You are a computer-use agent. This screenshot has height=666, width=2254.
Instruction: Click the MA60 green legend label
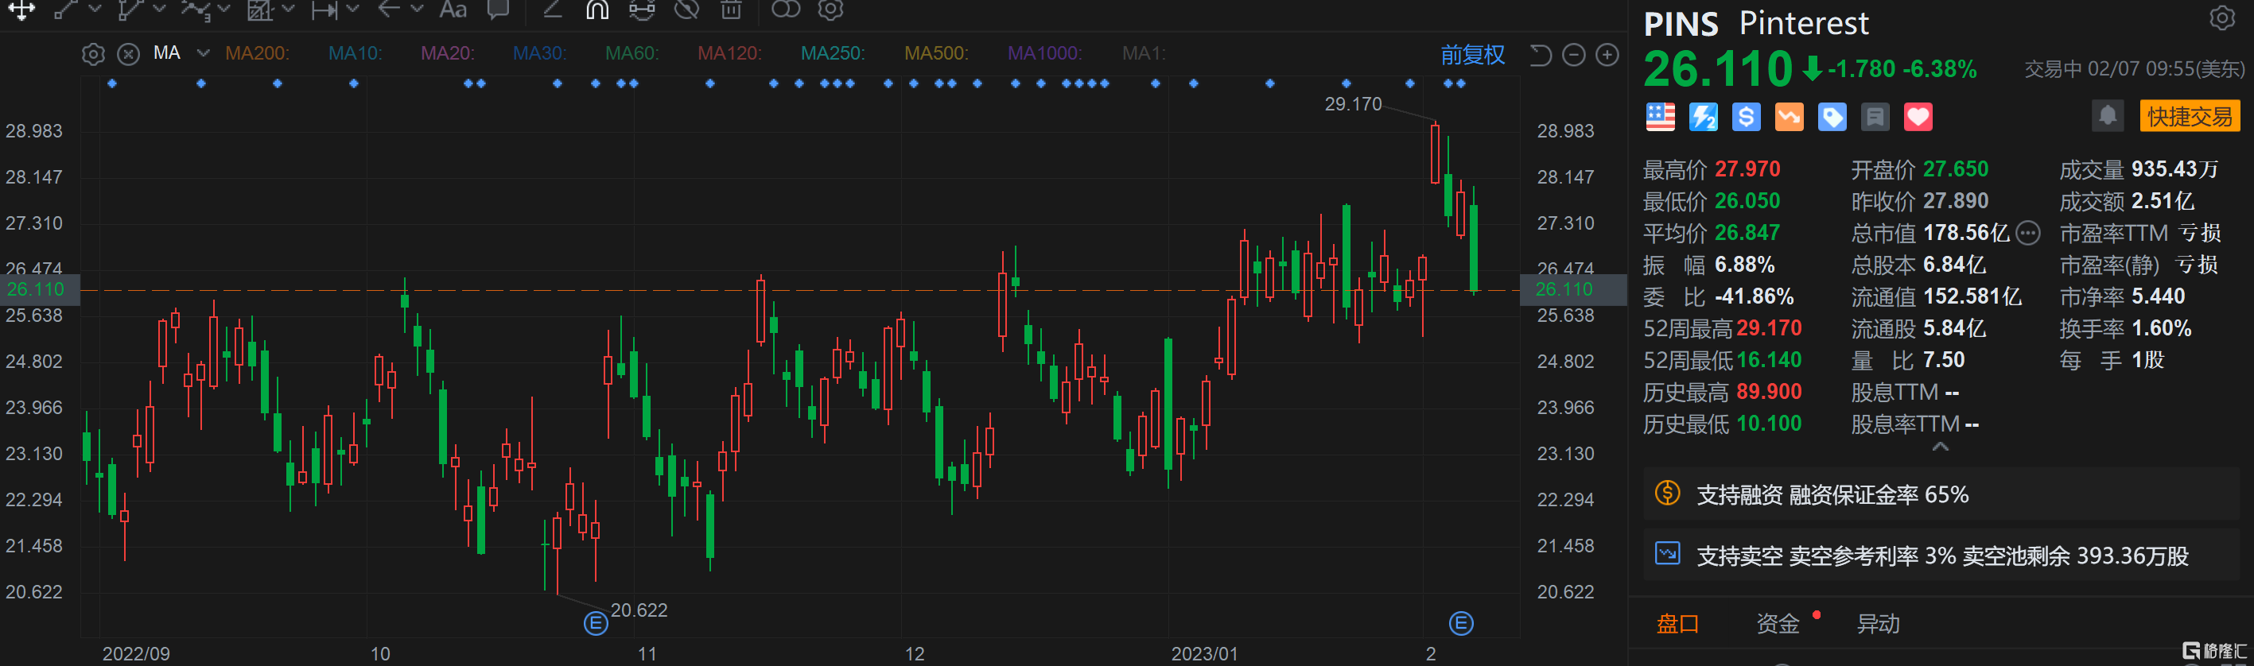[x=632, y=53]
